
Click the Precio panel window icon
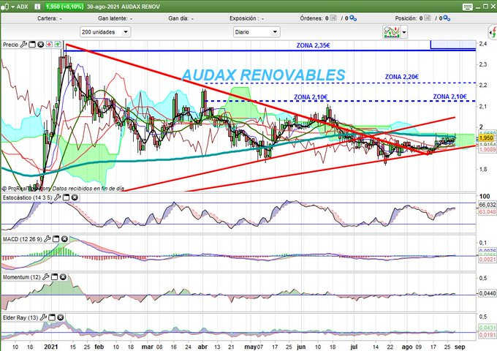(x=32, y=45)
